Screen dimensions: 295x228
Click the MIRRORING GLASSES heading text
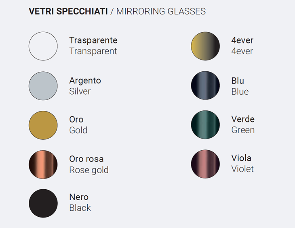point(161,11)
